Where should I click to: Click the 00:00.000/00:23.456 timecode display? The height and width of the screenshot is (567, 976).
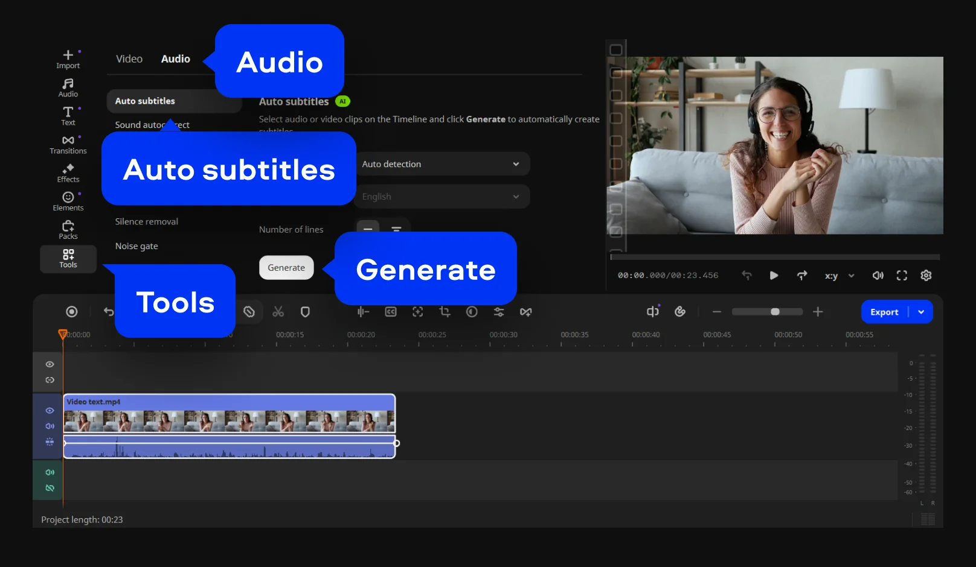click(668, 276)
